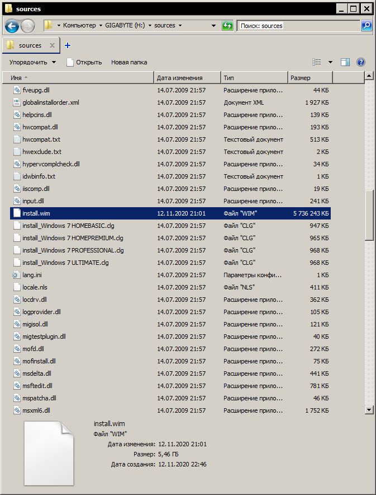Start search with the magnifier icon
The image size is (376, 495).
pos(367,26)
